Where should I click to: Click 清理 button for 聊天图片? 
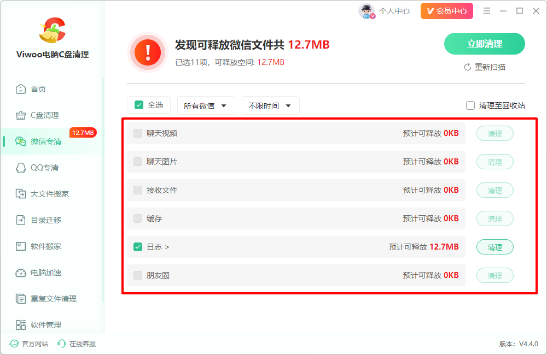tap(495, 162)
